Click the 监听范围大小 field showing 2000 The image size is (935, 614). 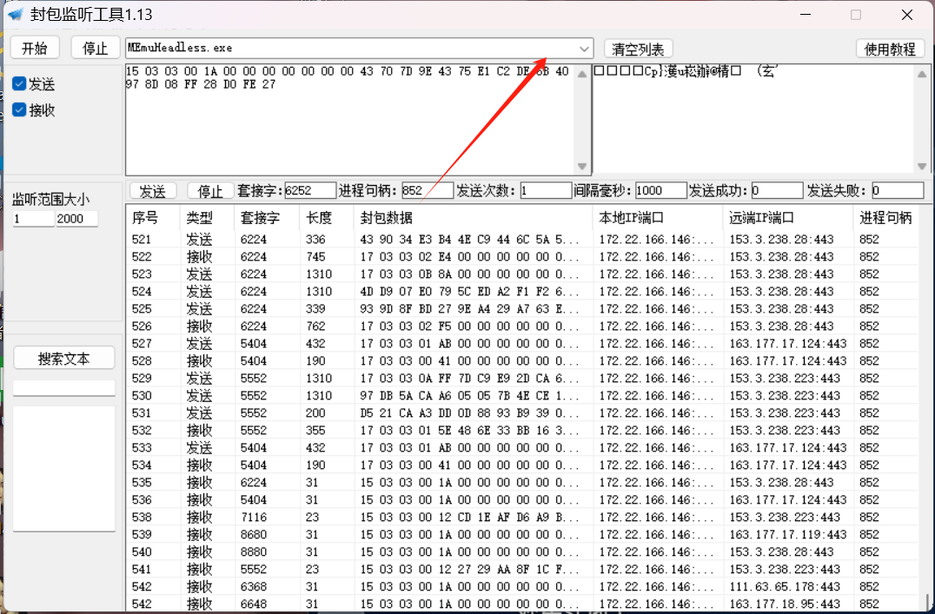(76, 220)
